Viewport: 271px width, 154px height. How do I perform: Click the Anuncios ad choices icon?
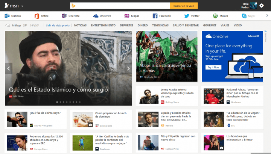click(266, 32)
